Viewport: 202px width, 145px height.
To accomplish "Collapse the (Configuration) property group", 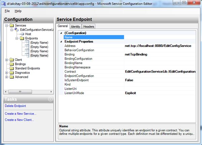I will click(x=61, y=33).
